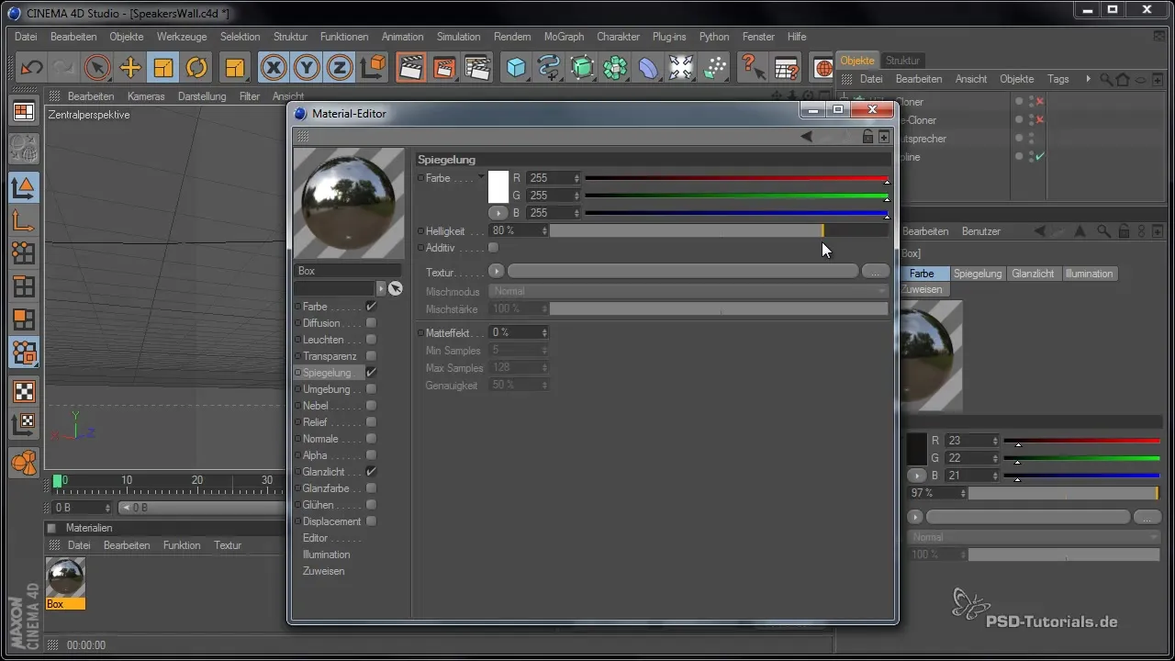1175x661 pixels.
Task: Click Zuweisen button in attribute manager
Action: point(923,289)
